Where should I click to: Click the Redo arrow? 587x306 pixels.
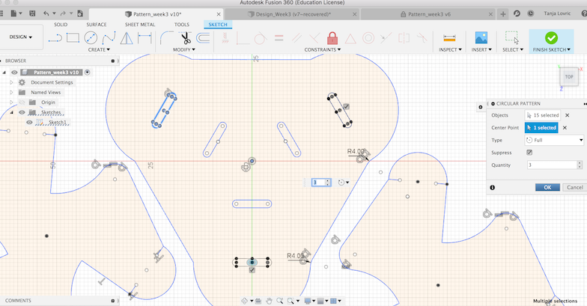point(63,13)
